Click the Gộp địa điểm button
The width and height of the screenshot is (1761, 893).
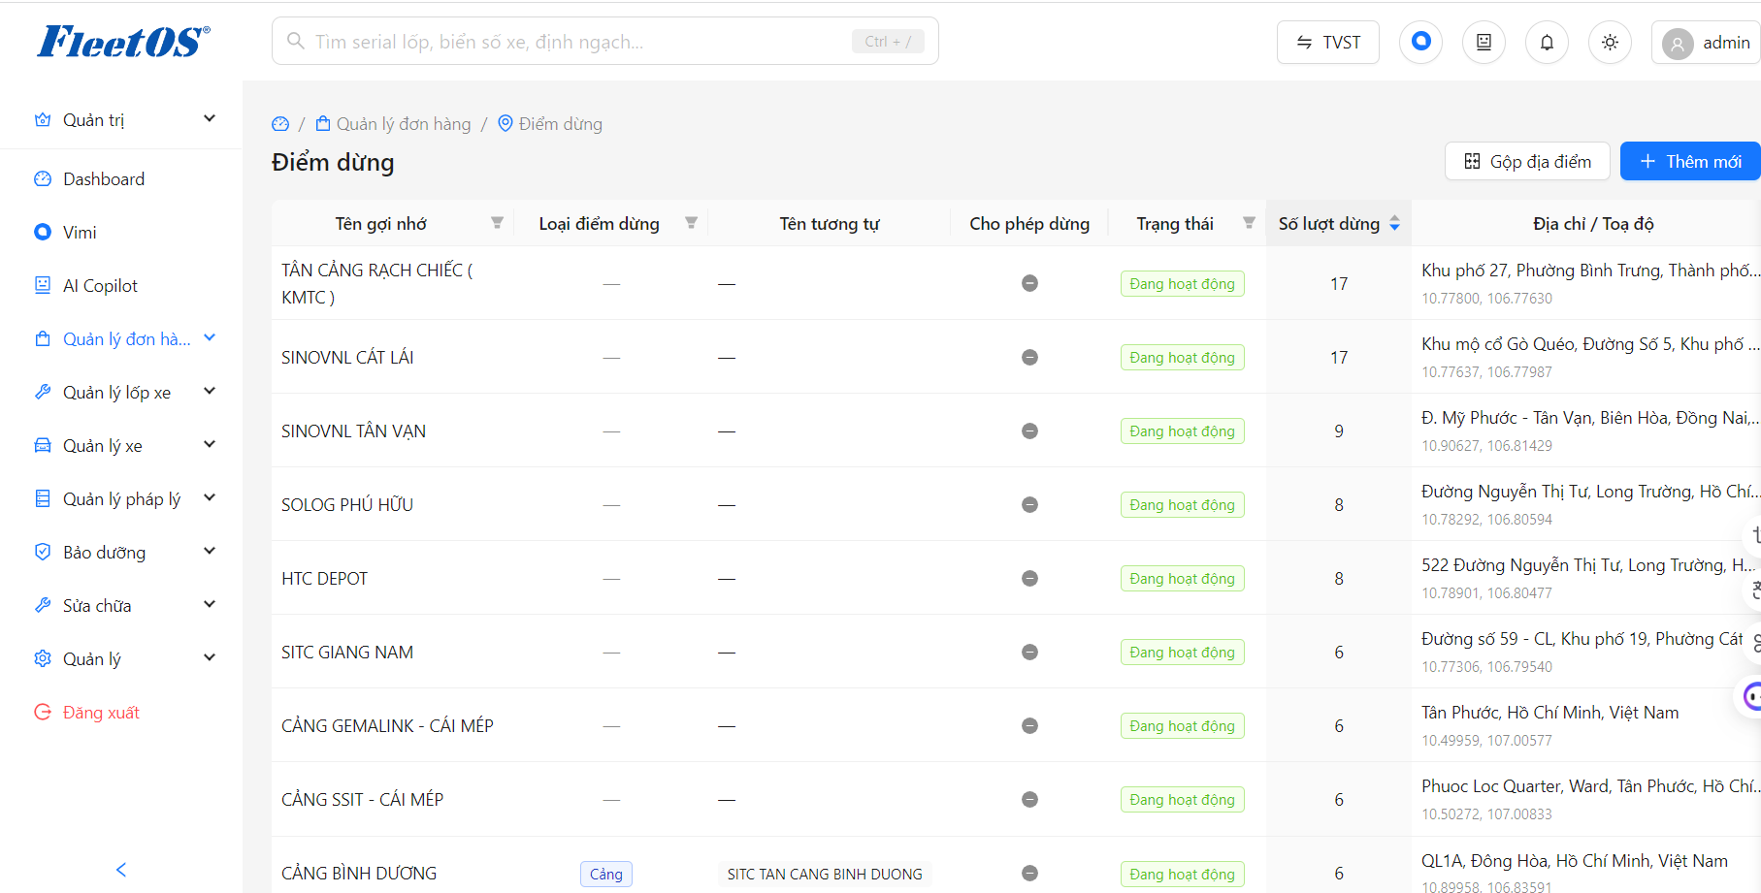point(1527,161)
